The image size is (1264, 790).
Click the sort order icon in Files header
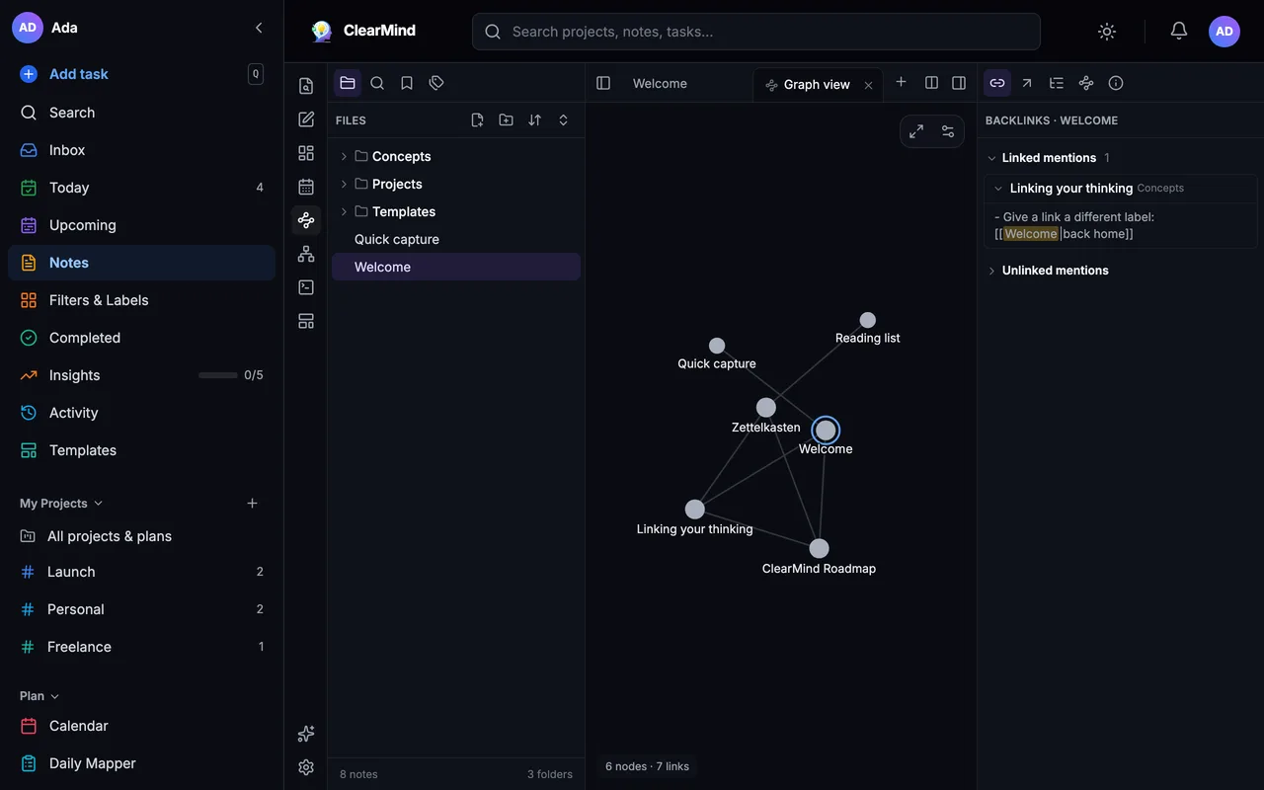click(x=534, y=120)
